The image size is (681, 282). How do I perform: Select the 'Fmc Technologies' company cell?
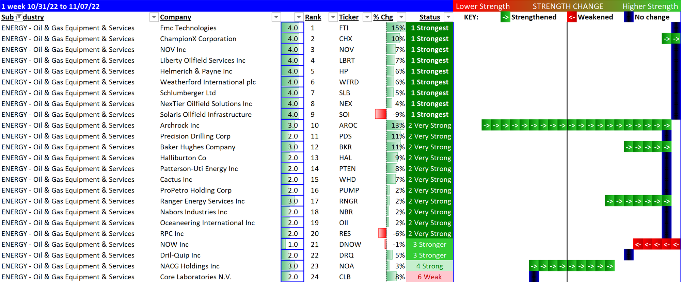(188, 28)
